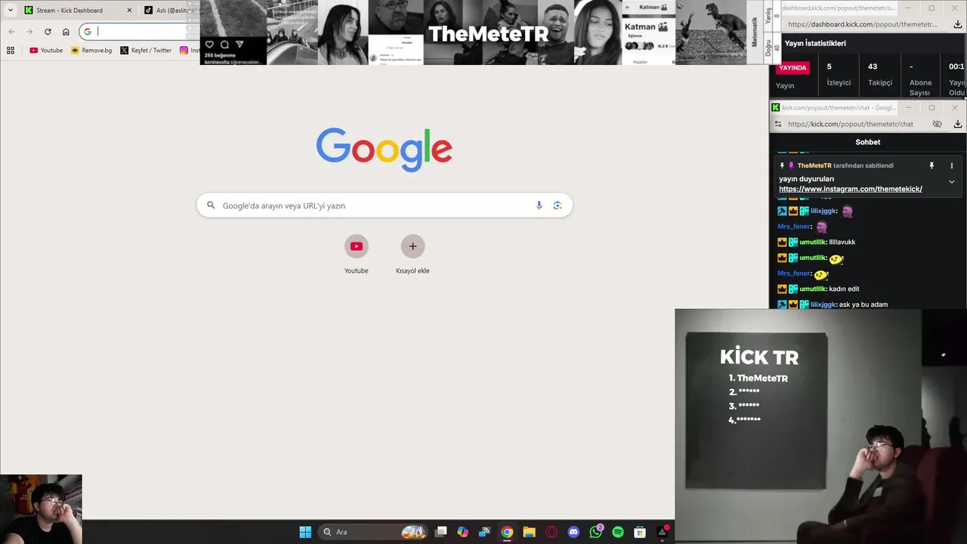Open the bookmarks apps grid icon
Screen dimensions: 967x544
[11, 51]
